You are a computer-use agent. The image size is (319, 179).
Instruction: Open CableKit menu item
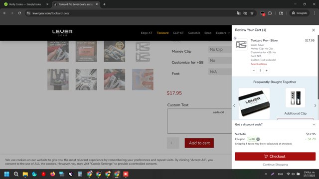click(194, 33)
